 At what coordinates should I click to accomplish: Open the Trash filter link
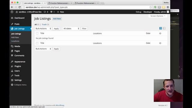click(x=44, y=25)
